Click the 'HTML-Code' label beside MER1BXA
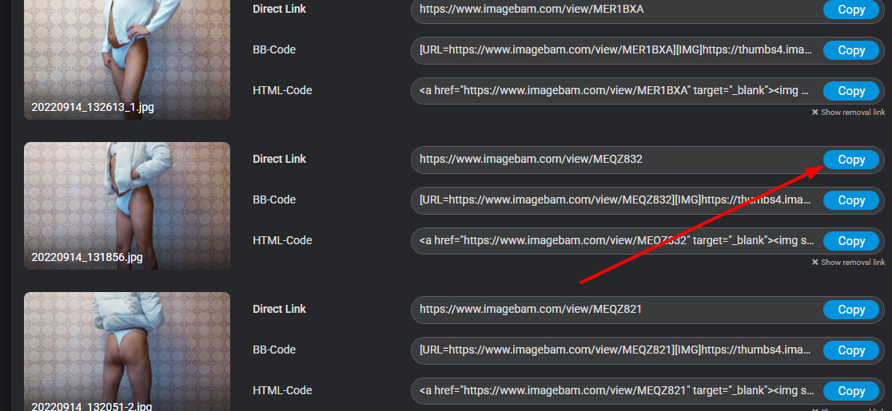892x411 pixels. click(x=282, y=90)
